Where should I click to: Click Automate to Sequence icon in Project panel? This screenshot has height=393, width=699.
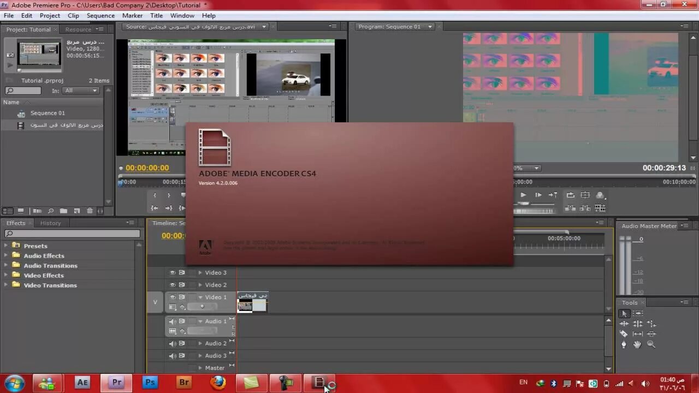pos(37,211)
